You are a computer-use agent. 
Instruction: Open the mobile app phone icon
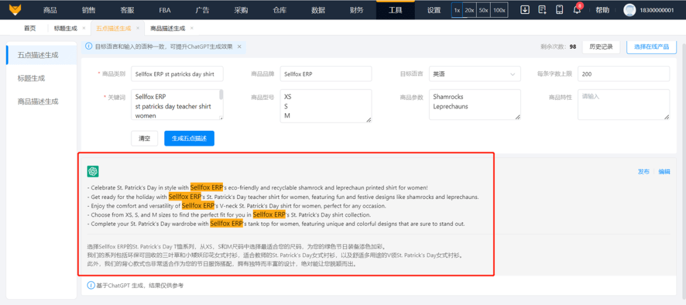point(559,10)
